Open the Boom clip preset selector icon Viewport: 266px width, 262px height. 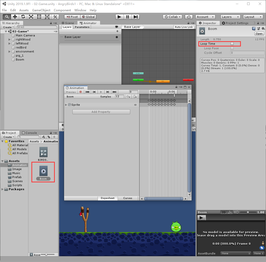point(258,29)
